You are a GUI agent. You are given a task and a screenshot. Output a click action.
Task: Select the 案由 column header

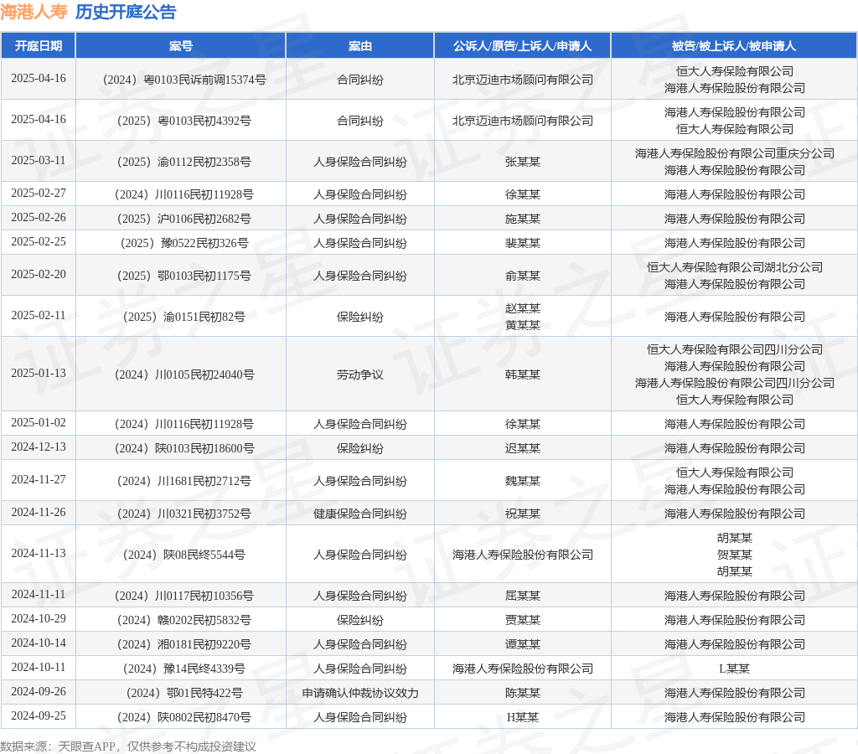click(x=360, y=46)
